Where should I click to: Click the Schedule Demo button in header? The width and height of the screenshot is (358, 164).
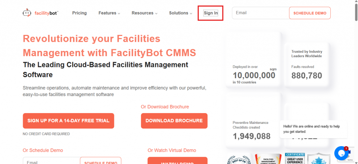tap(310, 13)
